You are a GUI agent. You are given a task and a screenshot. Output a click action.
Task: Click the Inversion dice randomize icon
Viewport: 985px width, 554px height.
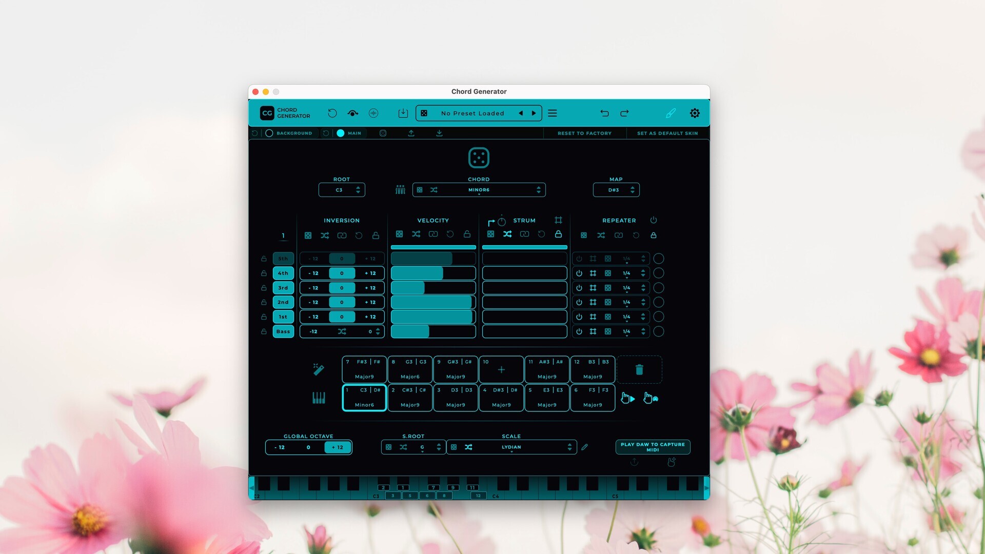308,235
